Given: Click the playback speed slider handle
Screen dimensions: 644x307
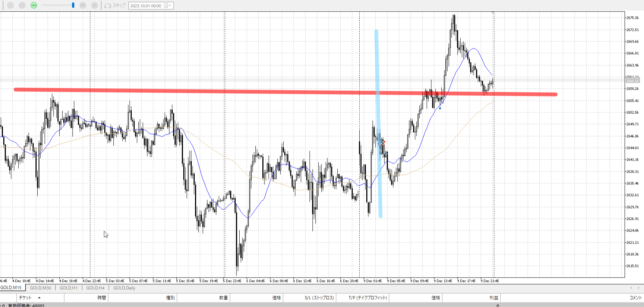Looking at the screenshot, I should click(x=73, y=5).
